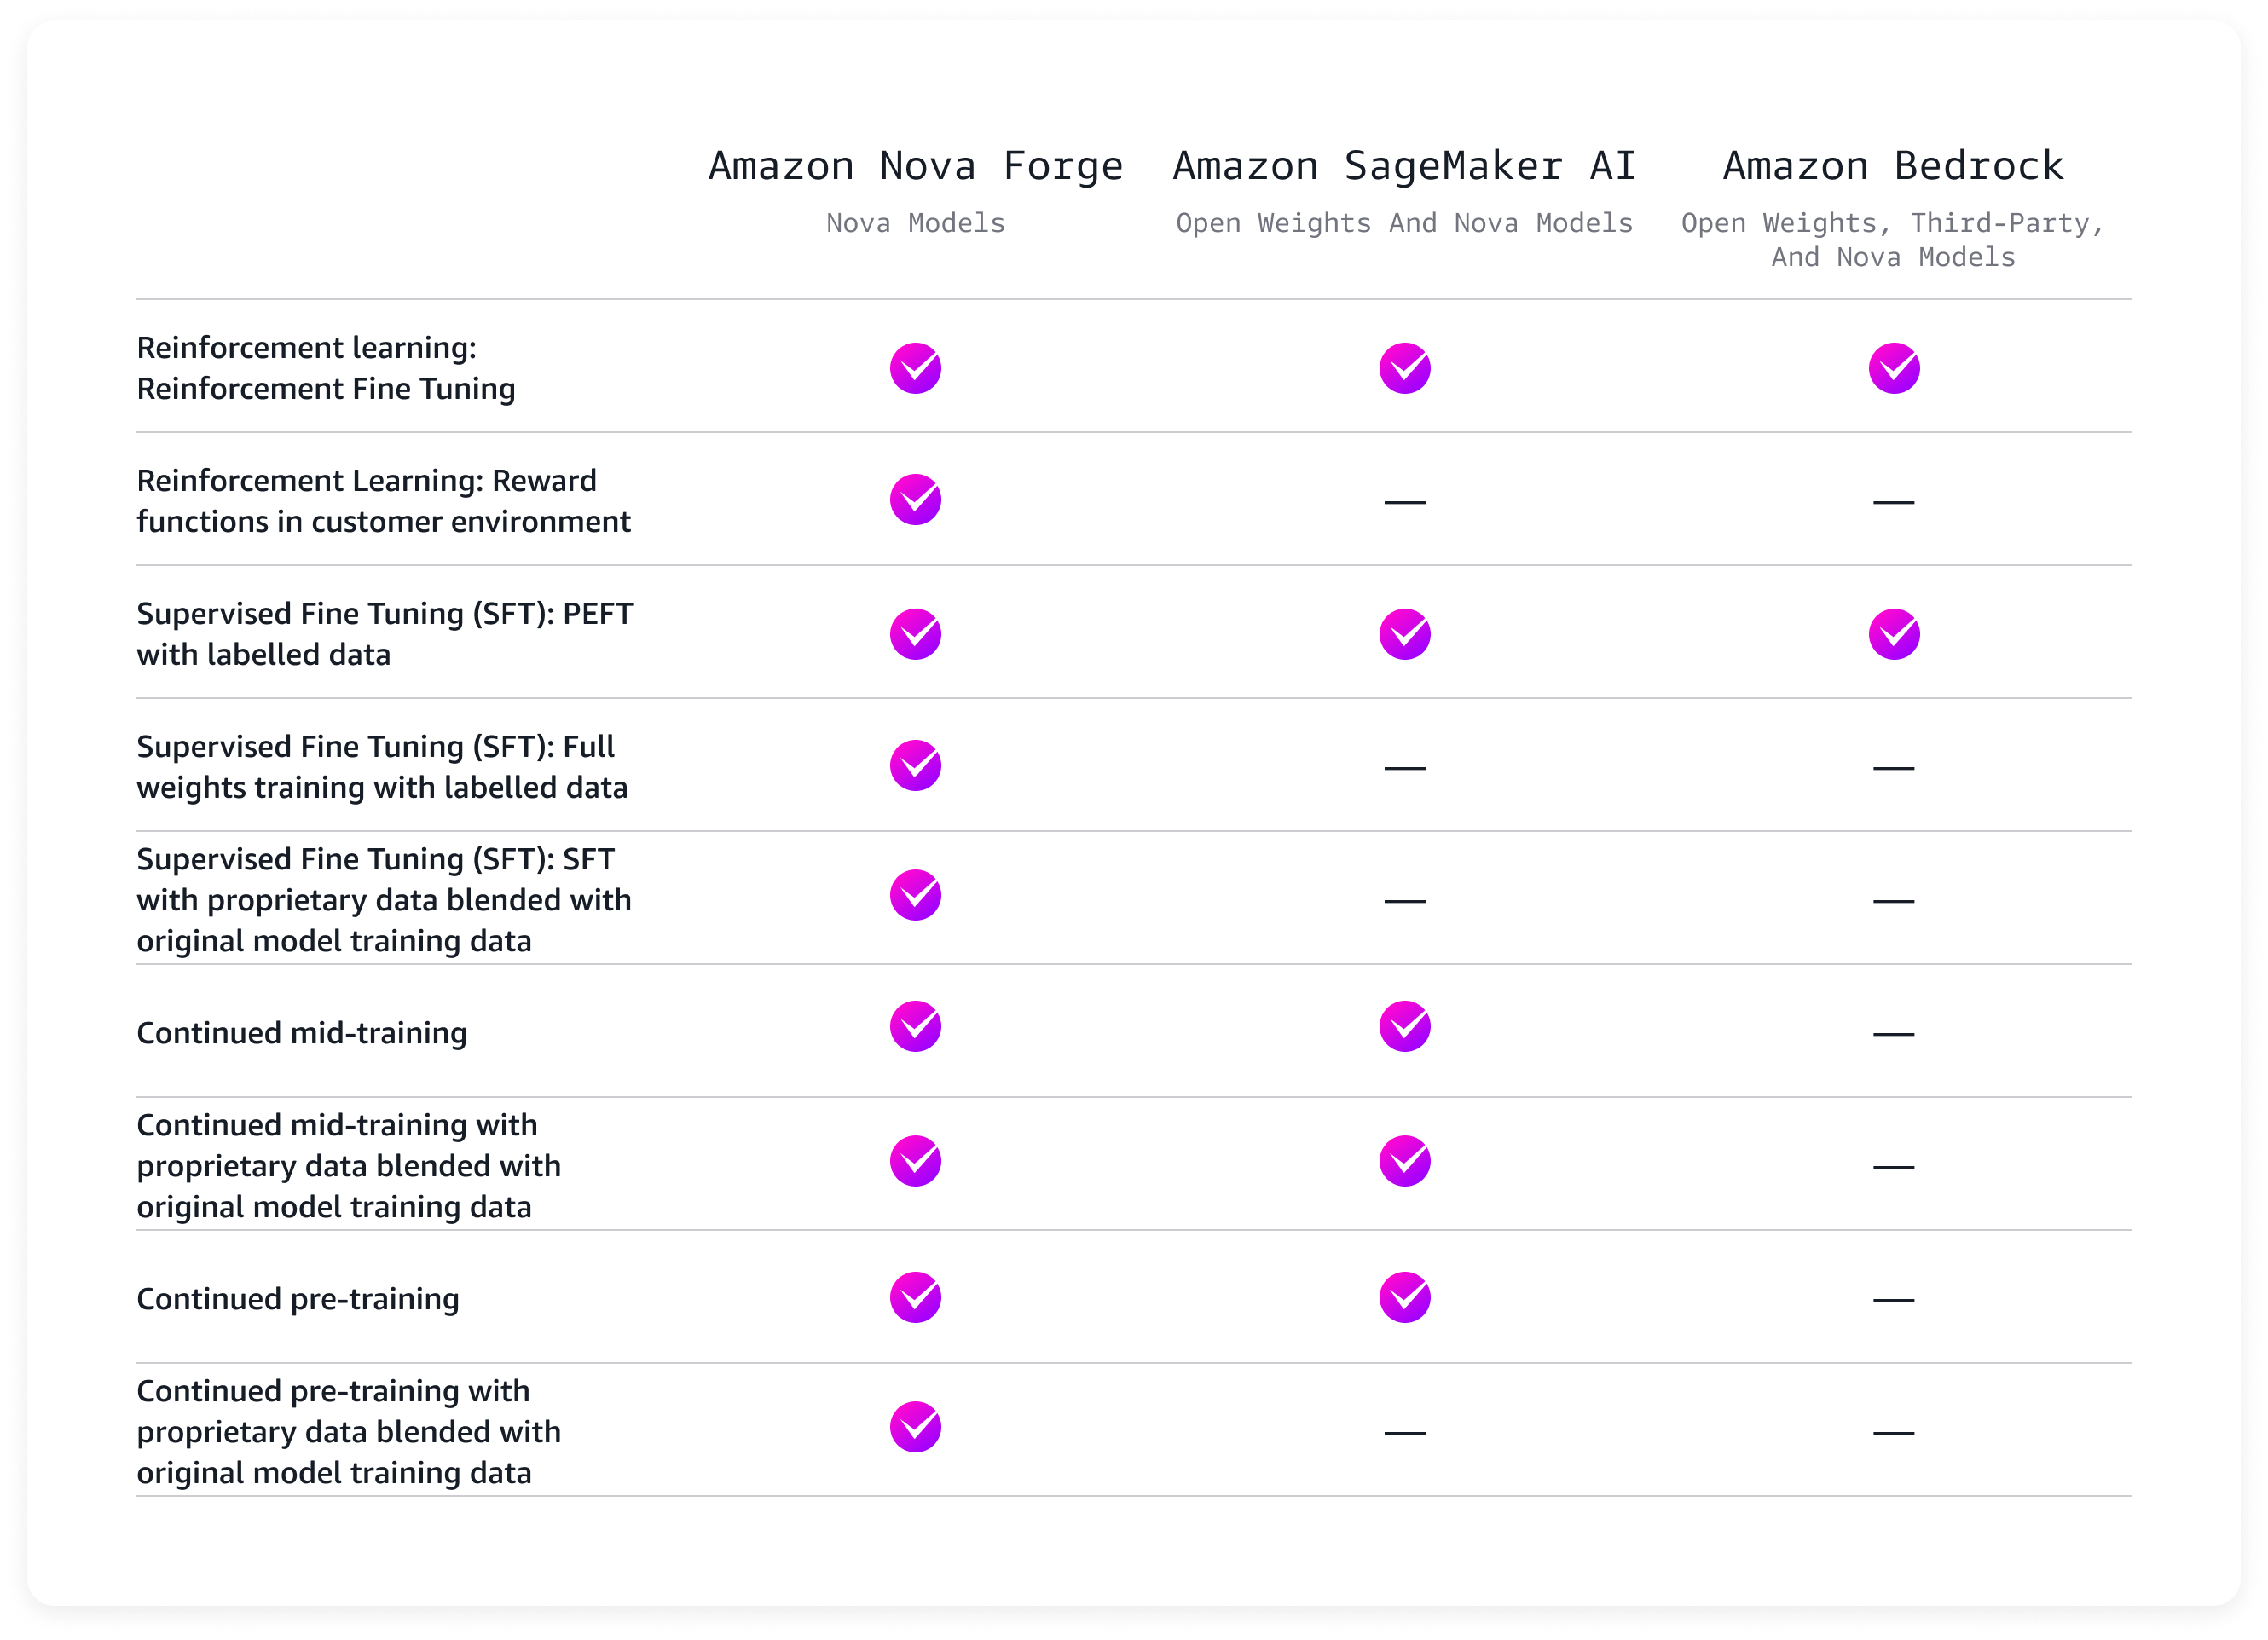
Task: Click the Continued mid-training row label
Action: [x=301, y=1033]
